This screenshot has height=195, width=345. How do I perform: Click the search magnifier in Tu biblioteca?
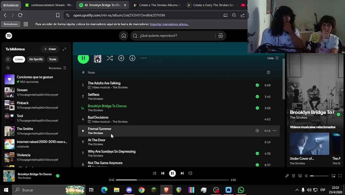click(8, 68)
